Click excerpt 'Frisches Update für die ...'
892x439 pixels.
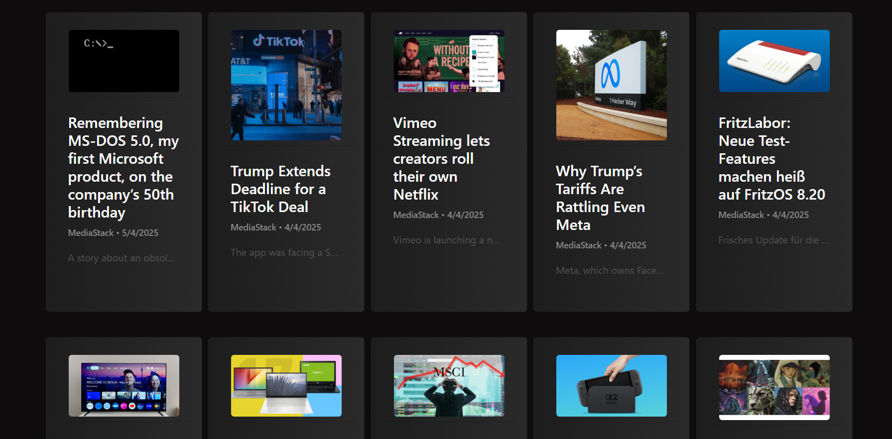773,240
